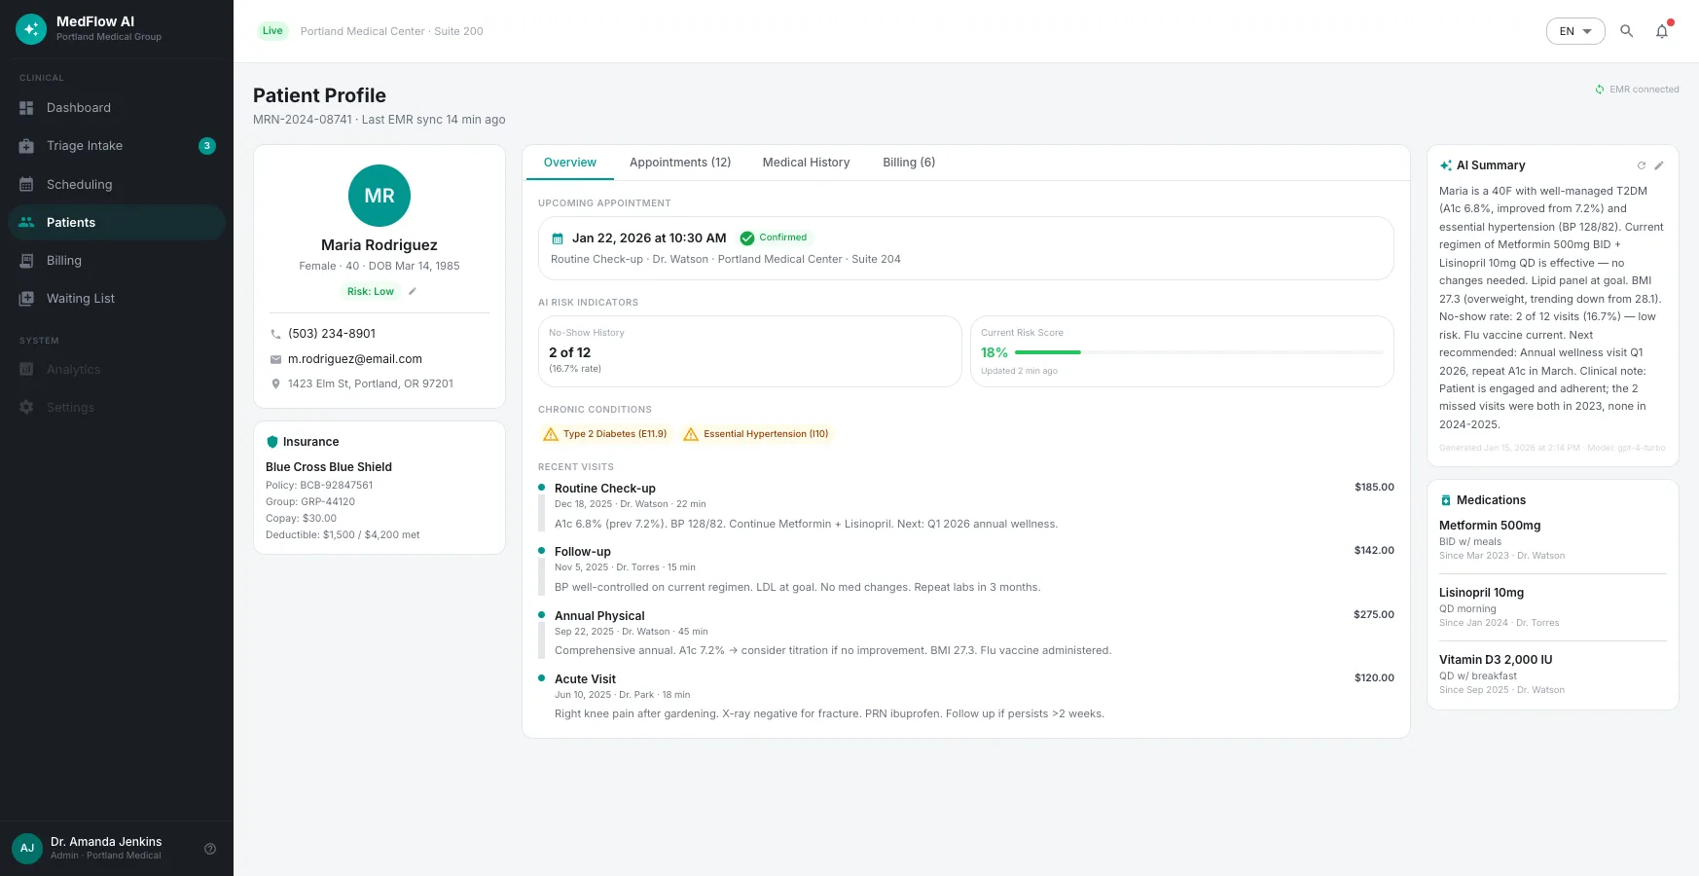Click the MedFlow AI logo icon
Screen dimensions: 1699x876
pos(31,29)
